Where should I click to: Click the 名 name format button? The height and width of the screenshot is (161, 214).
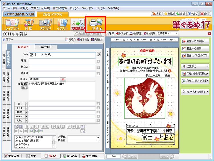tap(63, 127)
